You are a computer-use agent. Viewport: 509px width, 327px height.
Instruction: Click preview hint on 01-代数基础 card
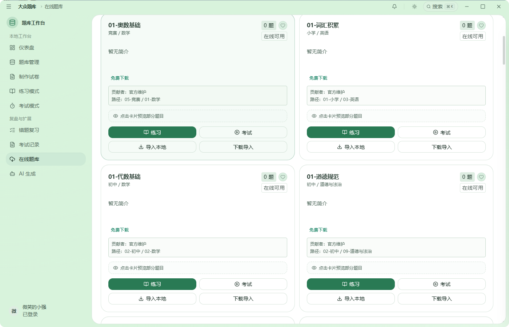click(x=198, y=268)
